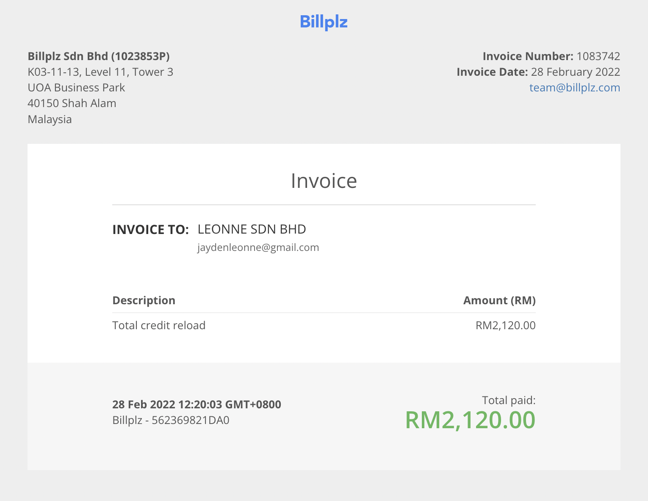The width and height of the screenshot is (648, 501).
Task: Click invoice number 1083742
Action: click(598, 56)
